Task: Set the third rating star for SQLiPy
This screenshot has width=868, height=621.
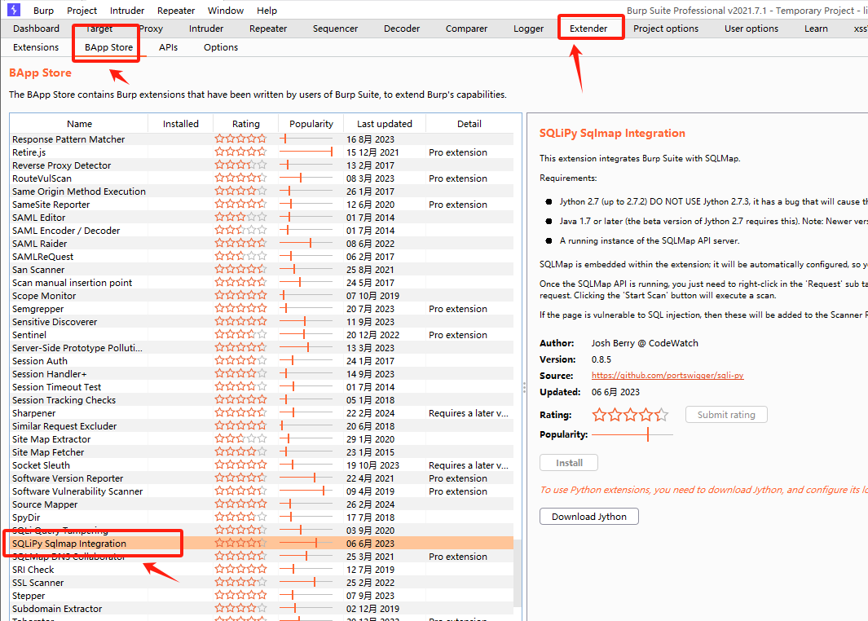Action: tap(630, 415)
